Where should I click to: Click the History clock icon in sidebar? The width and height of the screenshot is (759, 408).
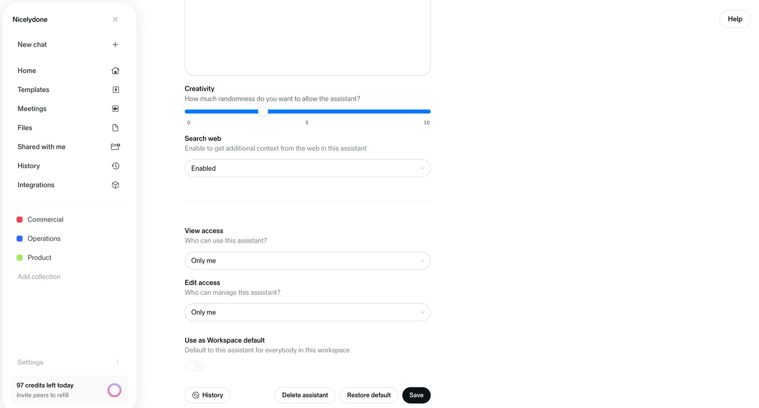pos(115,166)
